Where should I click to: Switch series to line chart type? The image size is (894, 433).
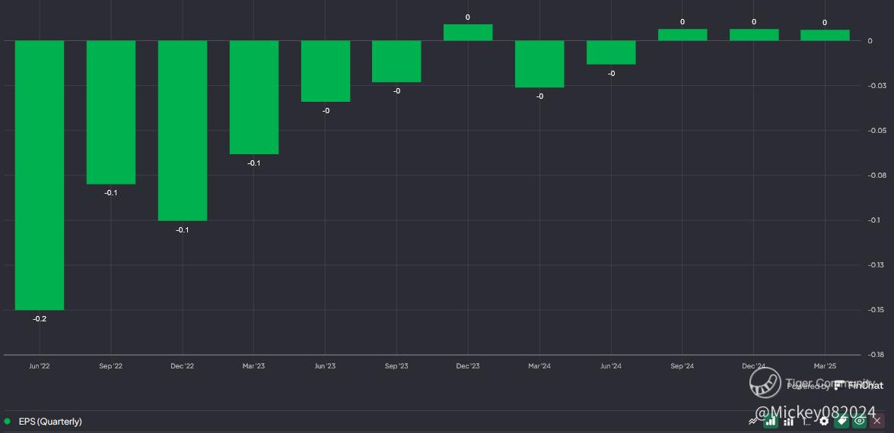point(754,421)
